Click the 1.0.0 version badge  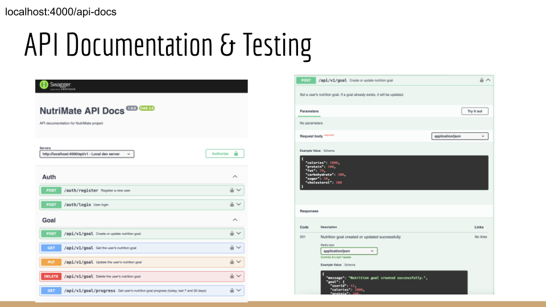click(x=131, y=108)
